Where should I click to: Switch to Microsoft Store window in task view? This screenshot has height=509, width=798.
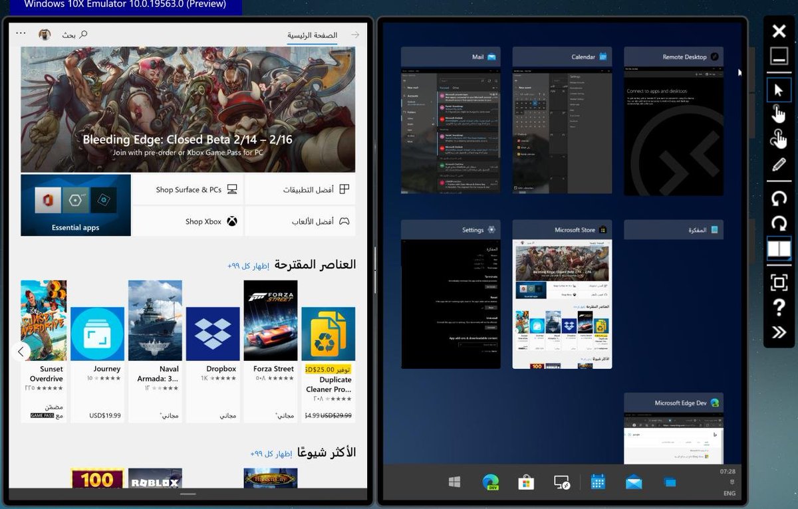click(562, 294)
